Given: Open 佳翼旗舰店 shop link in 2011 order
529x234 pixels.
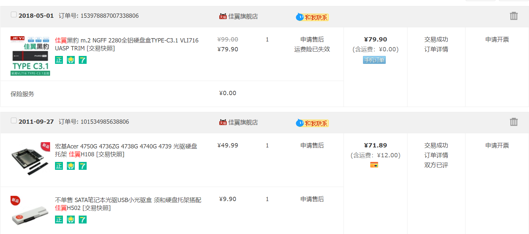Looking at the screenshot, I should [243, 122].
